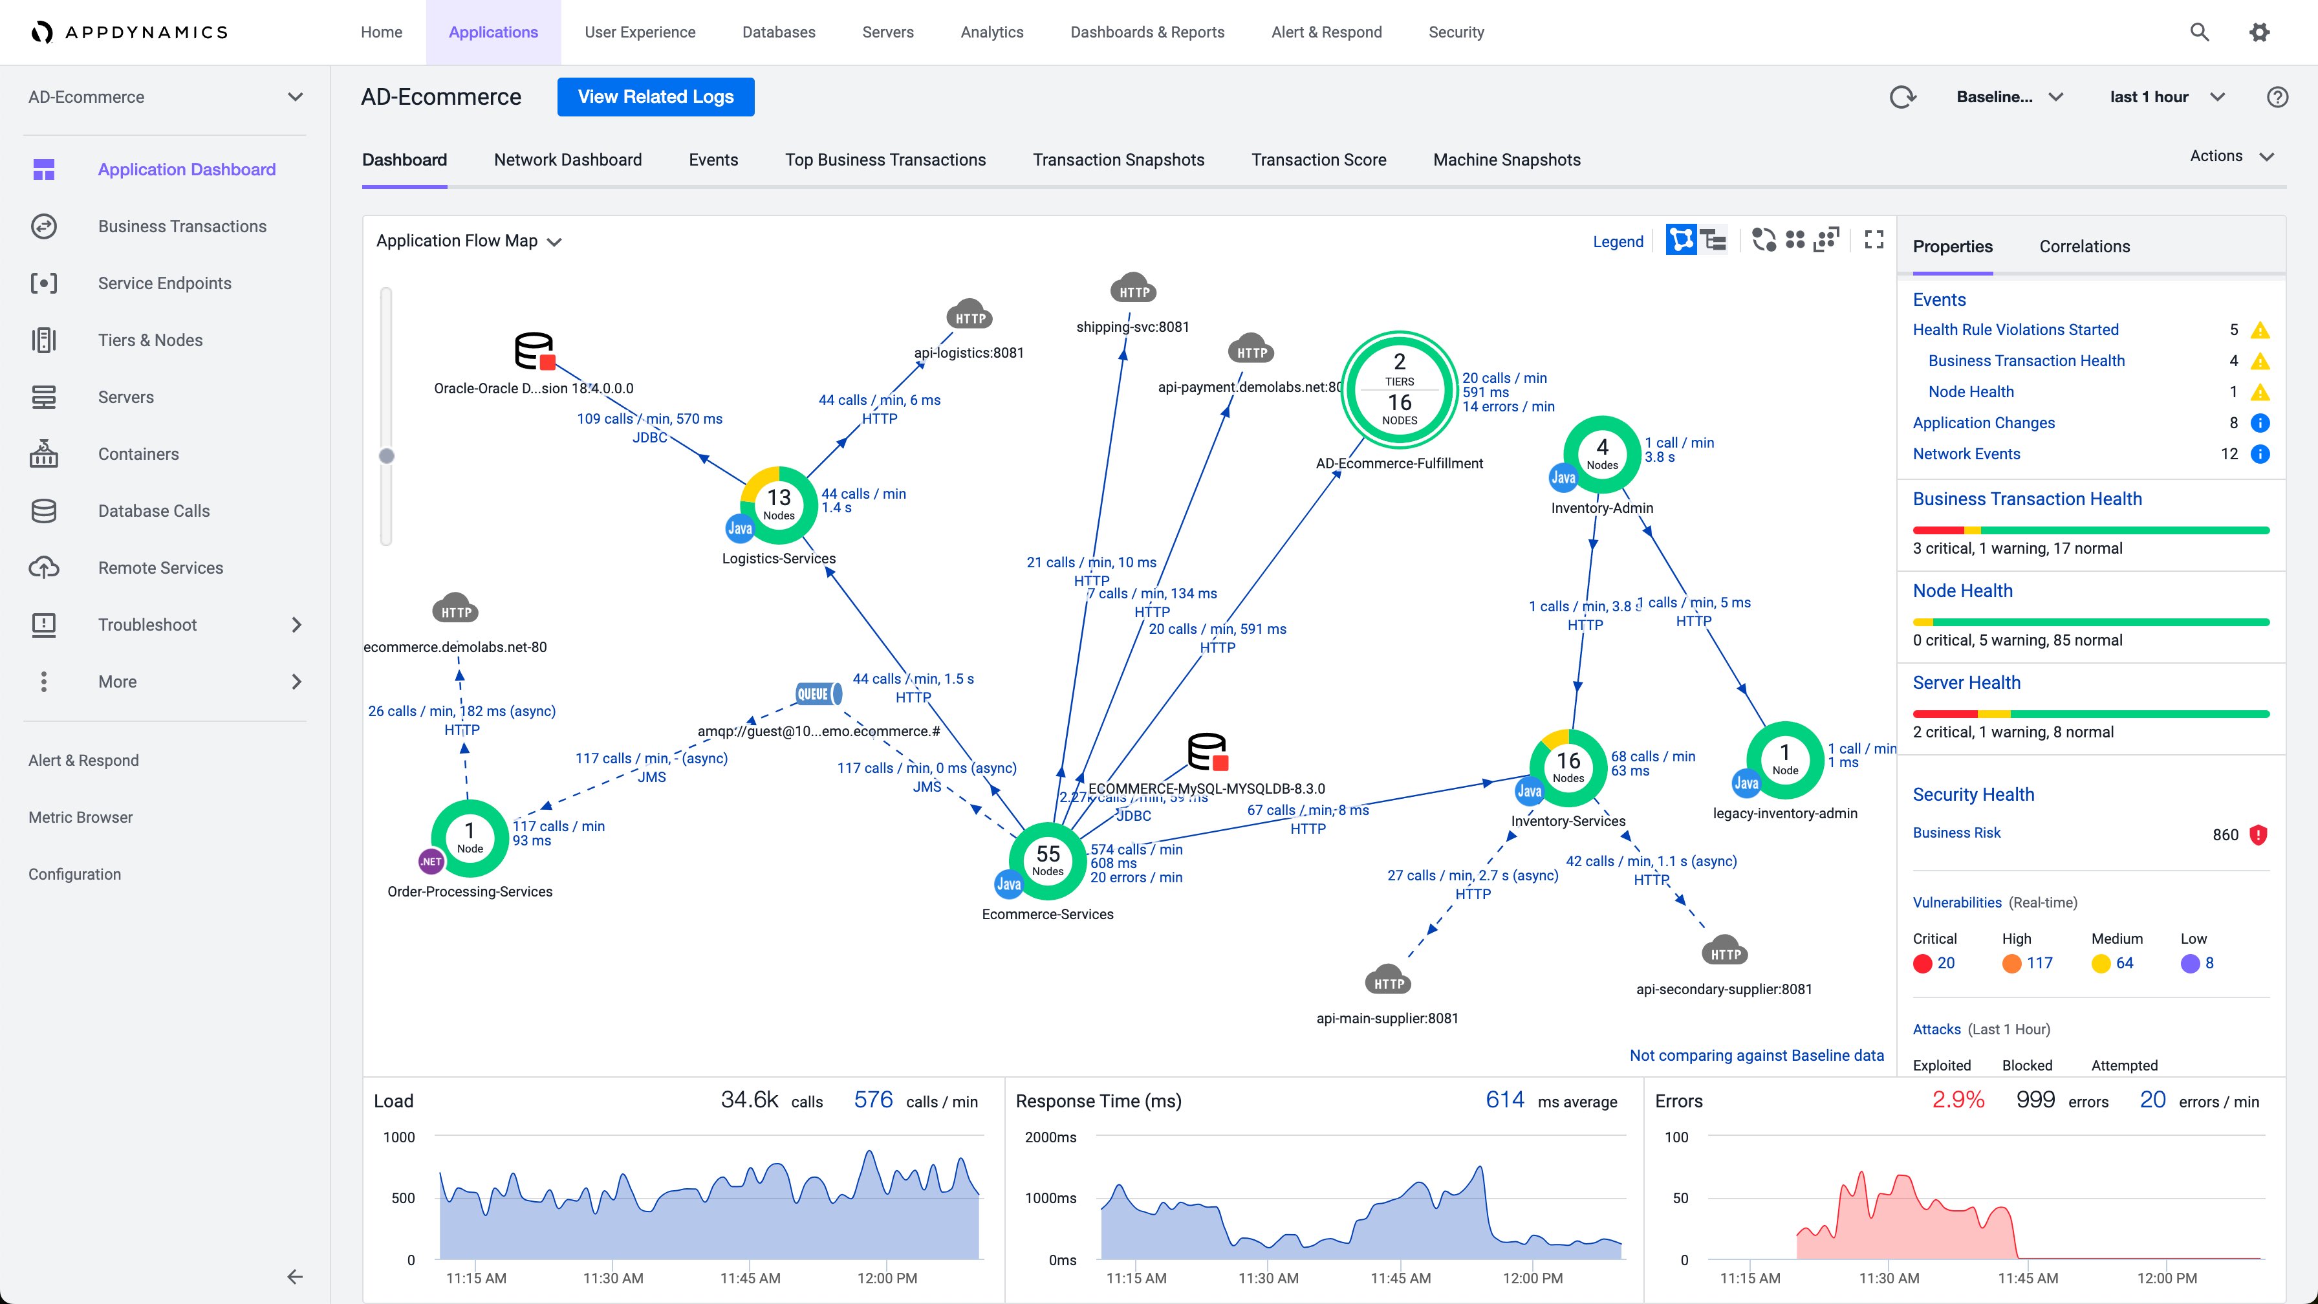Viewport: 2318px width, 1304px height.
Task: Click the Business Transaction Health status bar
Action: [x=2090, y=531]
